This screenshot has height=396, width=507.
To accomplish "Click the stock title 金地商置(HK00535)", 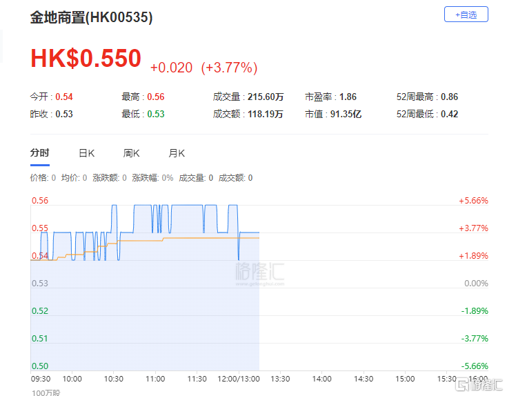I will 91,17.
